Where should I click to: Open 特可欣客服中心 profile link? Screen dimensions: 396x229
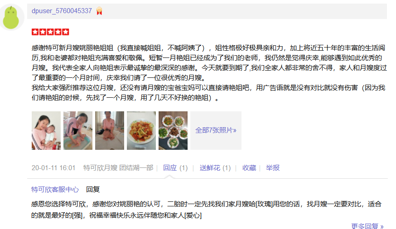click(55, 190)
